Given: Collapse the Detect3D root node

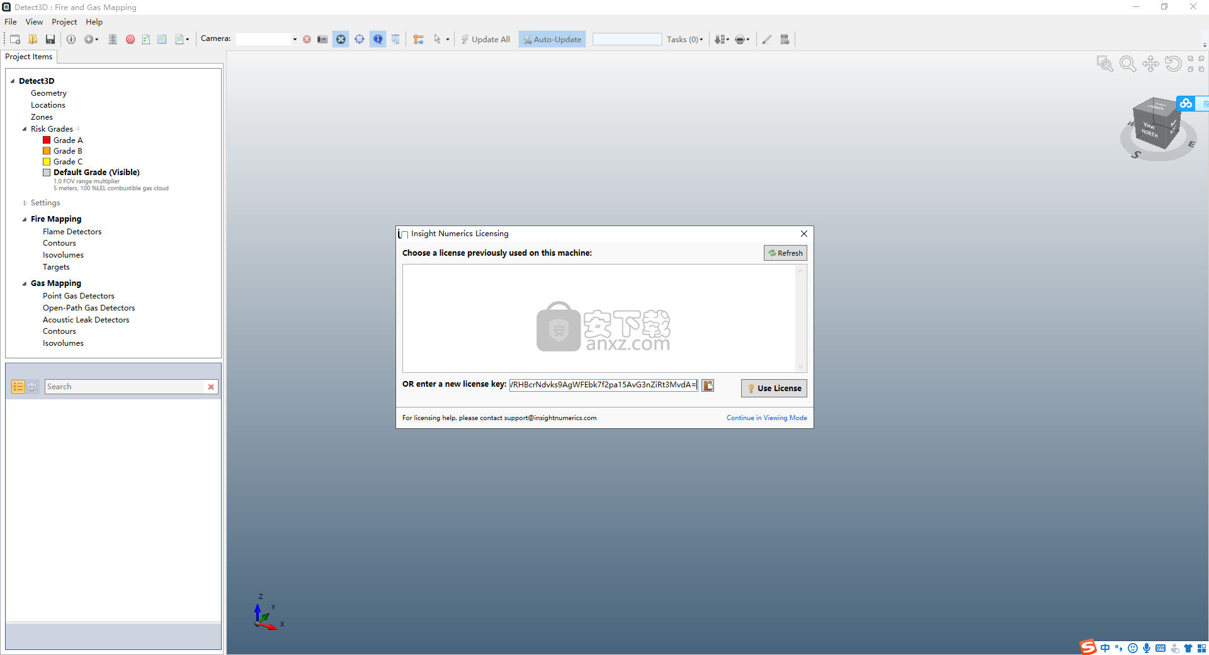Looking at the screenshot, I should coord(13,81).
